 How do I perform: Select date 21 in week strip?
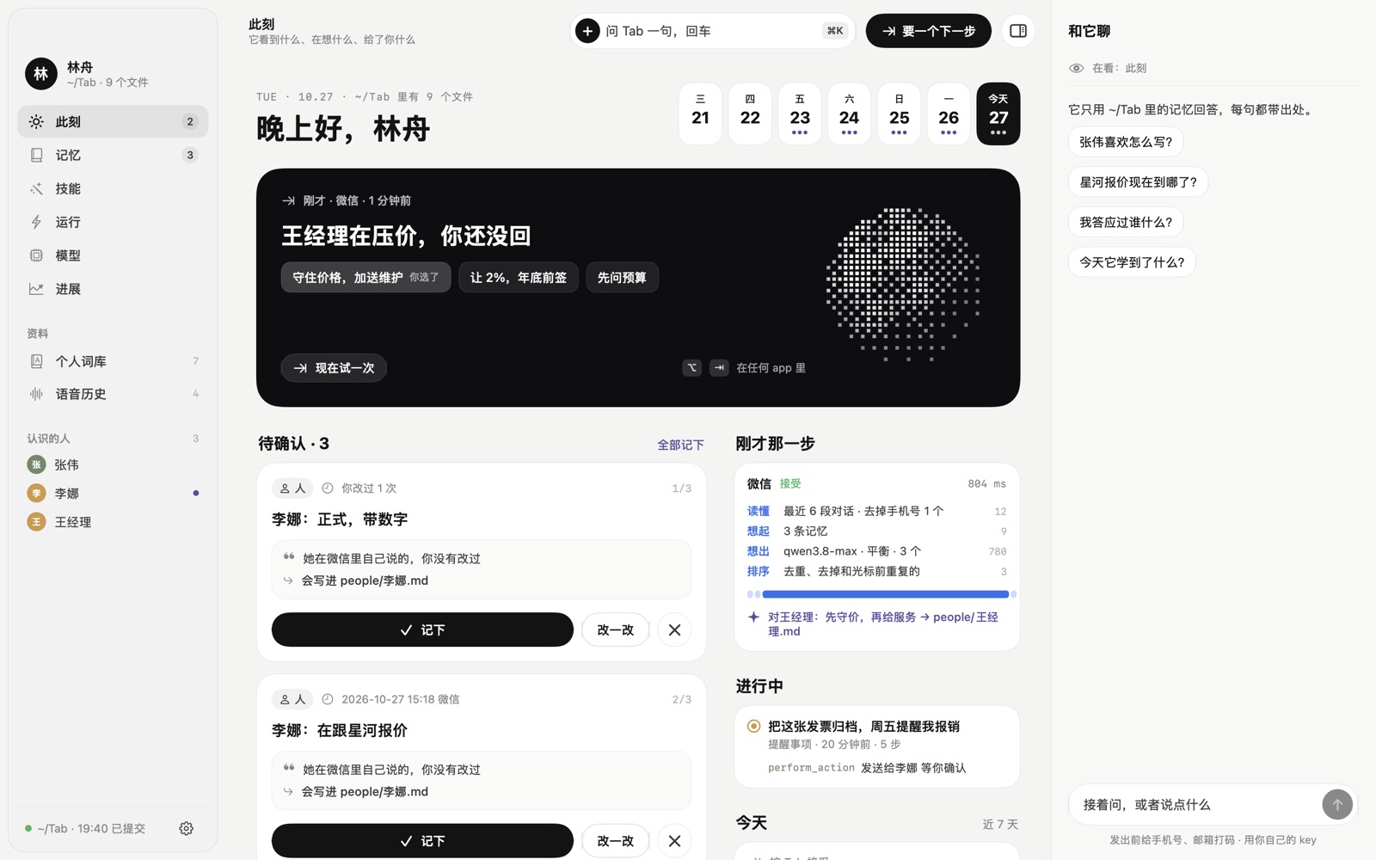point(700,114)
